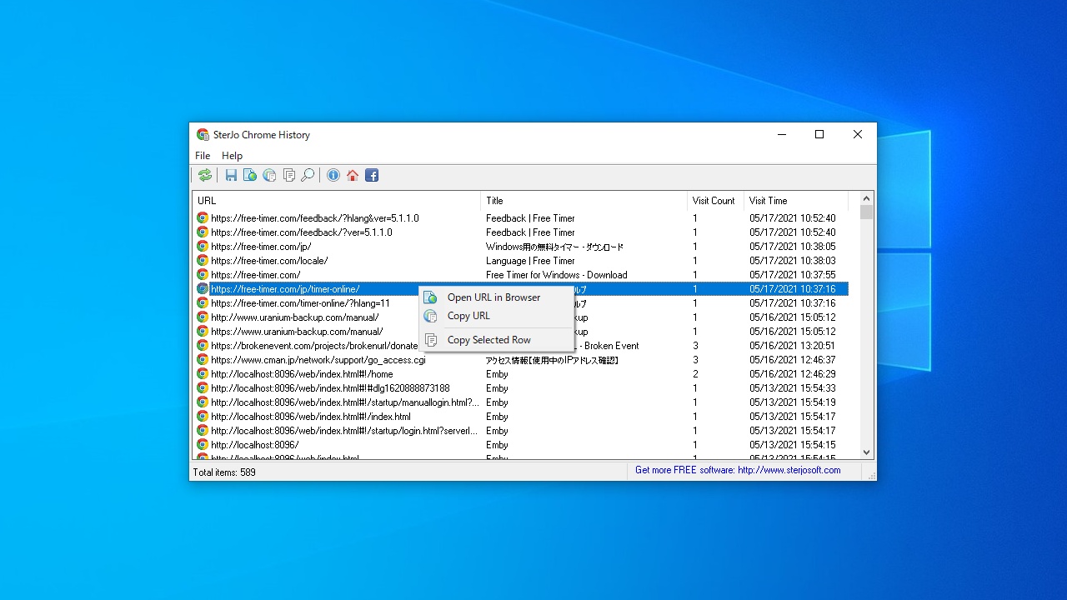Click Chrome icon of http://localhost:8096/ row
Screen dimensions: 1067x600
click(x=203, y=444)
